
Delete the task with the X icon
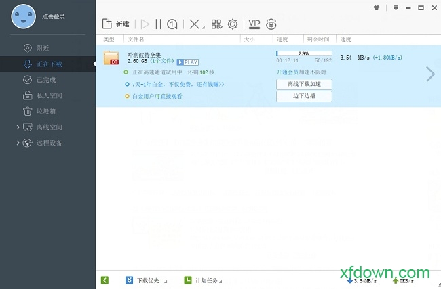pos(194,24)
